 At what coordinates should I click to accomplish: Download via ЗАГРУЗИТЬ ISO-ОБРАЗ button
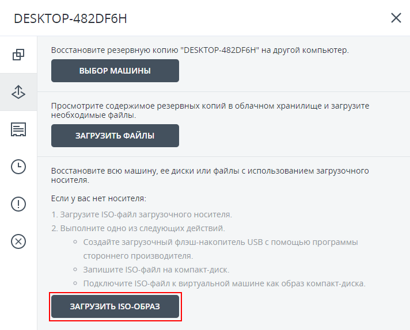(115, 306)
